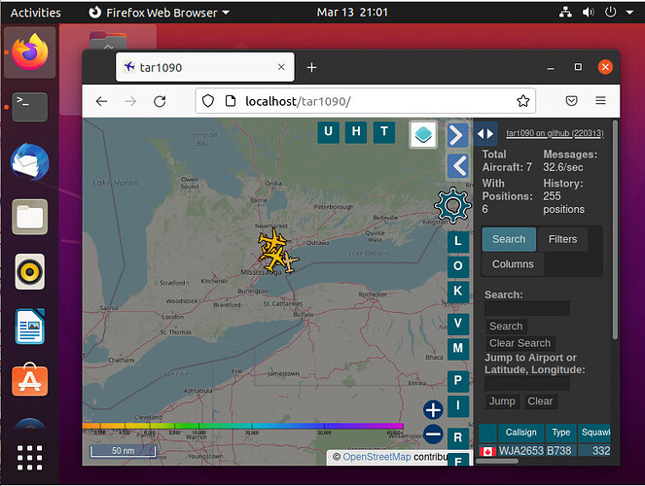Select aircraft row WJA2653

545,451
